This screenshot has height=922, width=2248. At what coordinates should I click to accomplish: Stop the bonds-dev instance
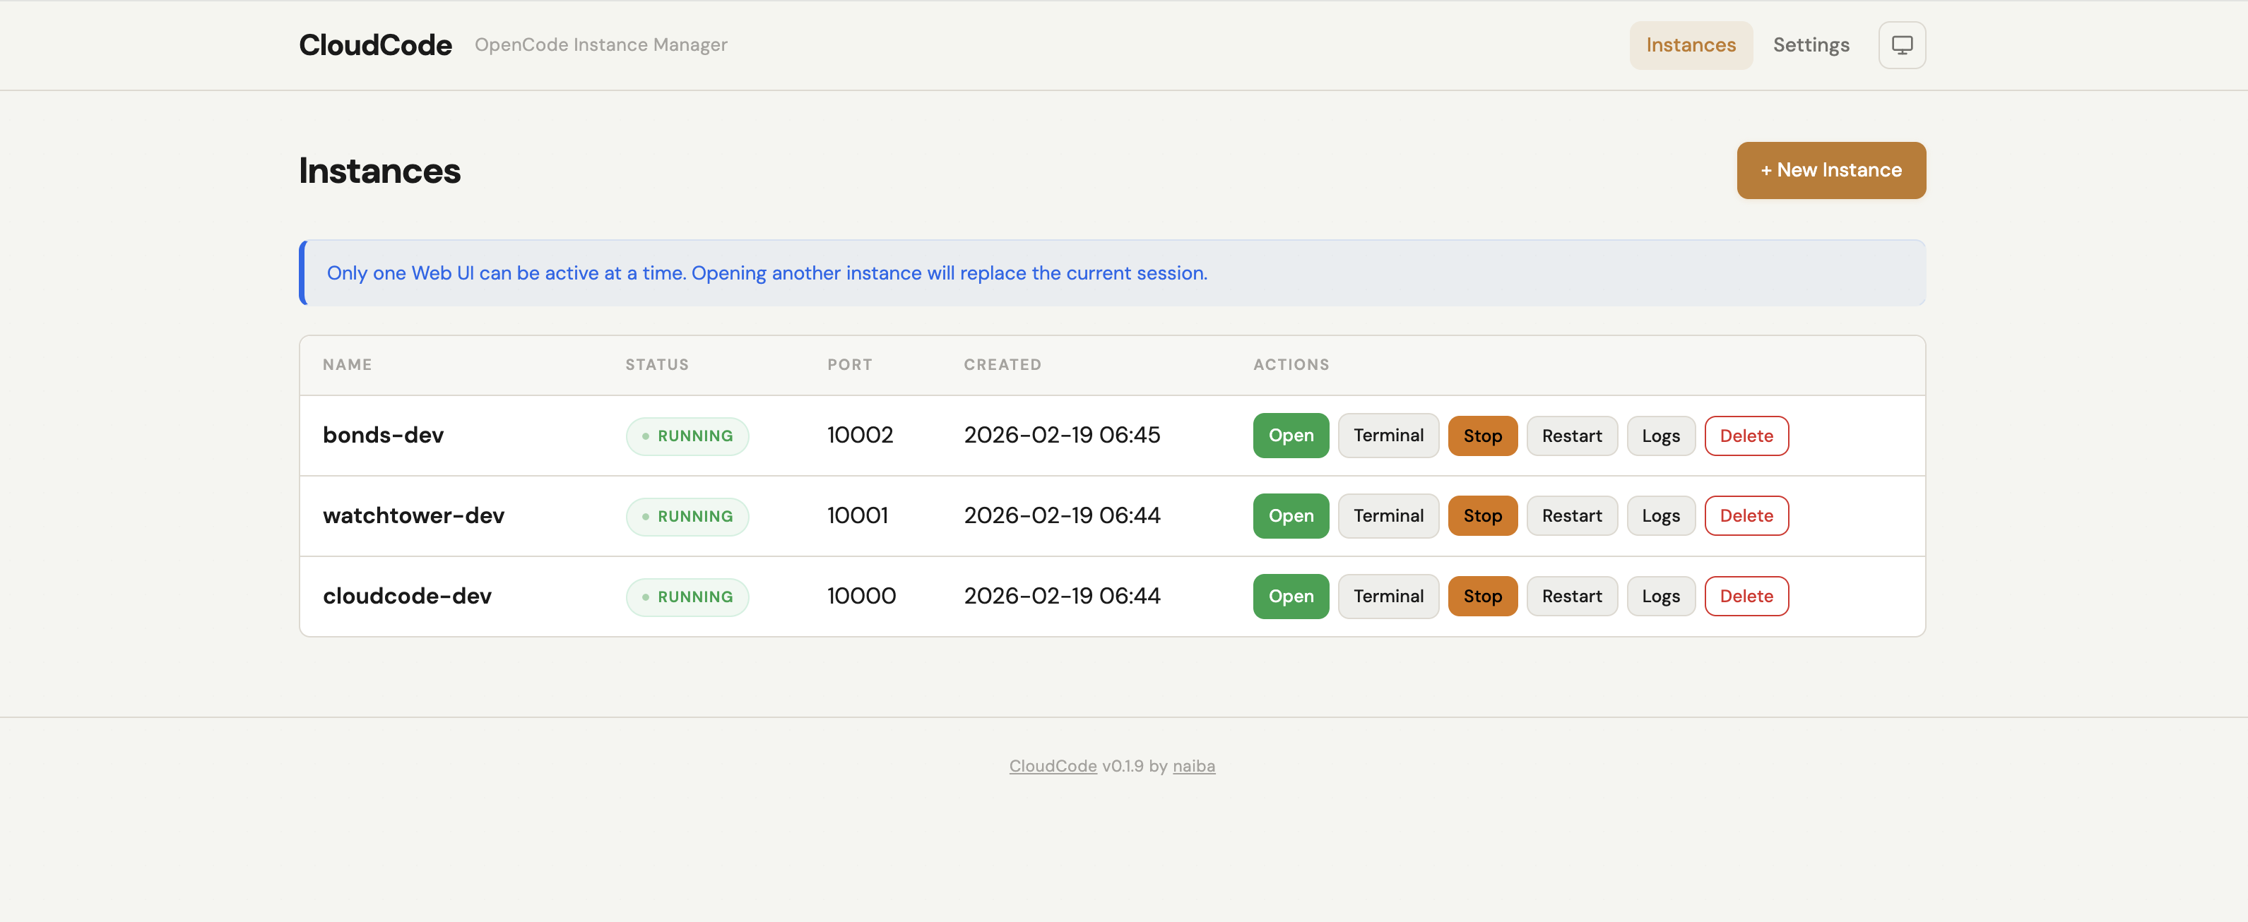1481,436
